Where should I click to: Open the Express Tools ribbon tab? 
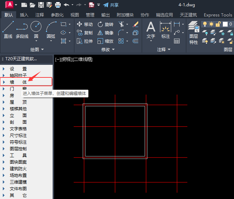pos(218,15)
